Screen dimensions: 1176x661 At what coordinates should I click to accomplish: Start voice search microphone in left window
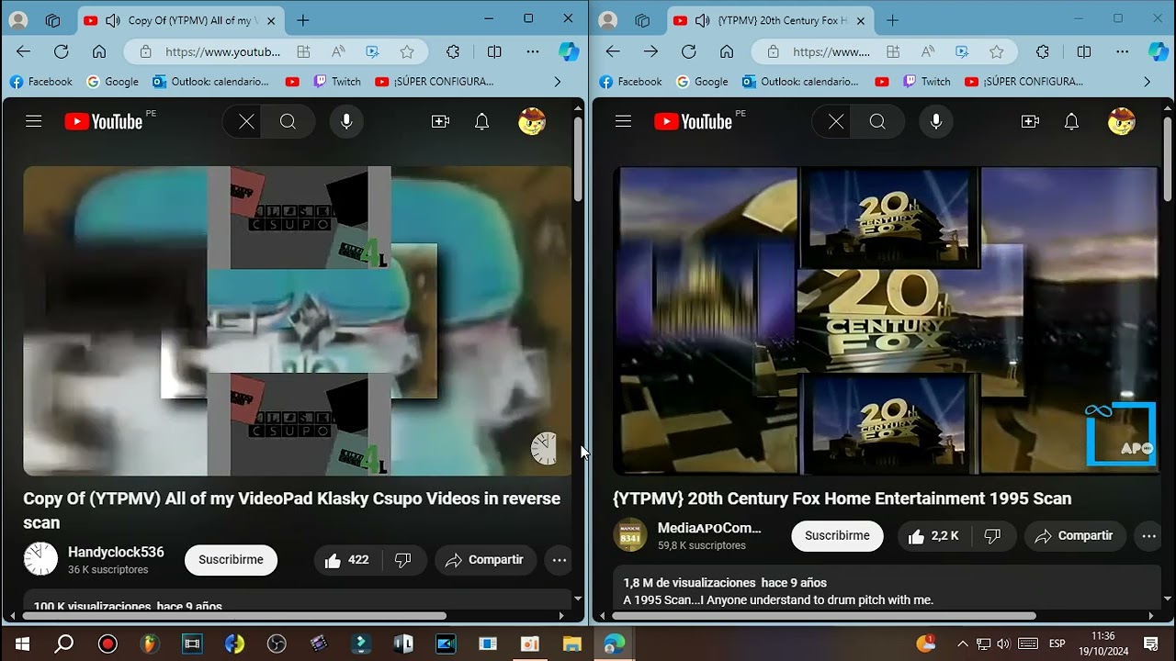pos(346,121)
